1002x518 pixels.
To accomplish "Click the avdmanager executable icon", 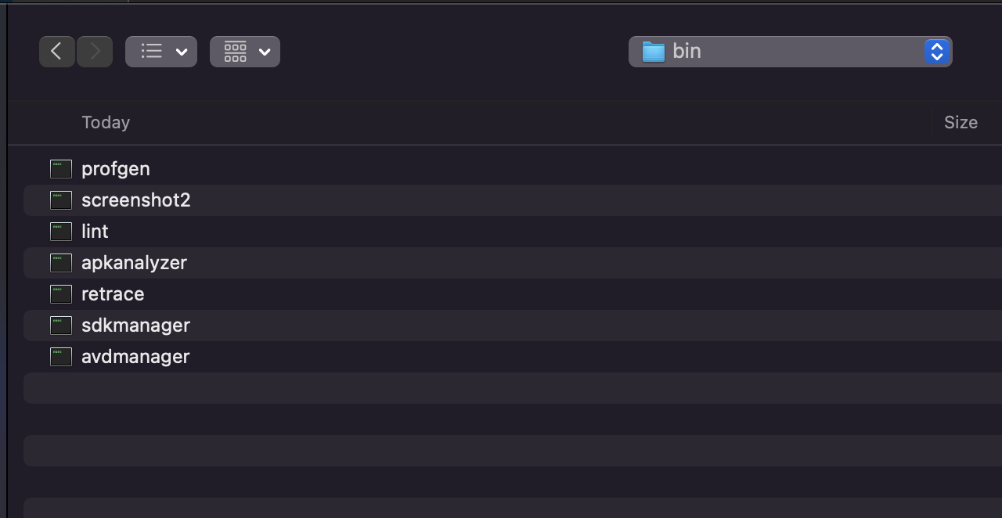I will click(x=61, y=357).
